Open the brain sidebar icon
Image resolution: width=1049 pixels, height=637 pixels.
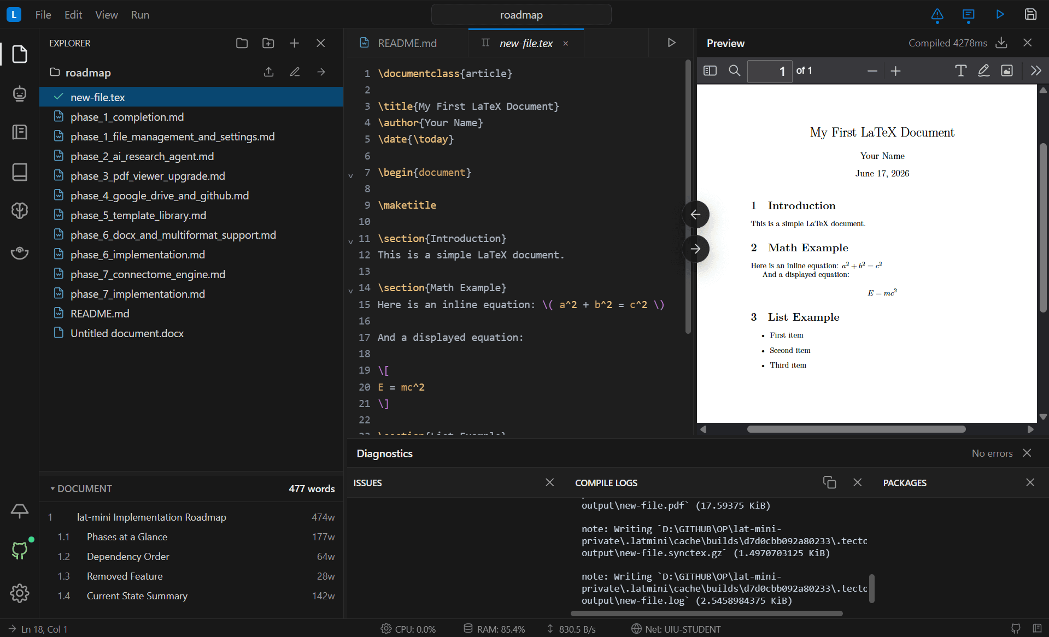(x=20, y=210)
